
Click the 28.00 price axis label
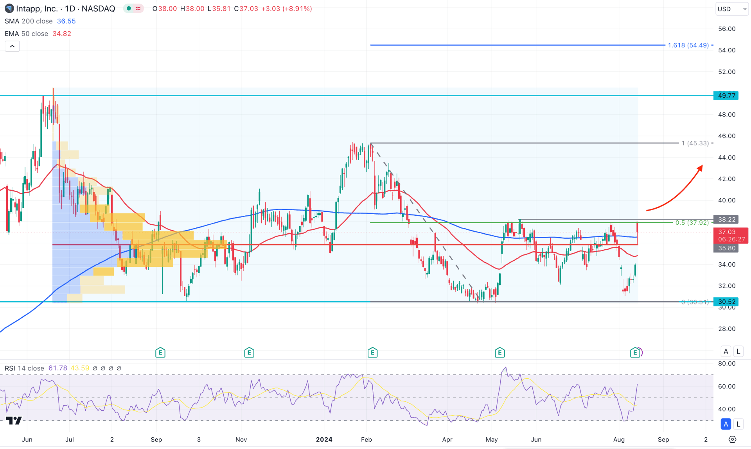(x=727, y=329)
